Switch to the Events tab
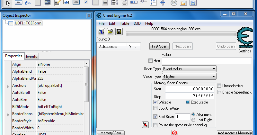The width and height of the screenshot is (257, 135). pos(31,57)
